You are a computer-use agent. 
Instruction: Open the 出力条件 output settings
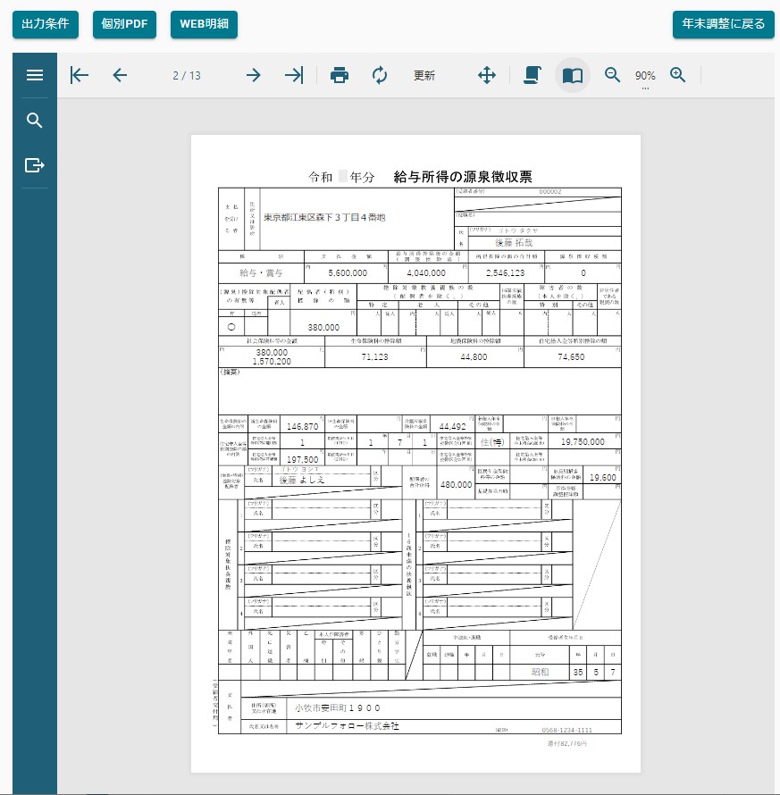coord(46,24)
